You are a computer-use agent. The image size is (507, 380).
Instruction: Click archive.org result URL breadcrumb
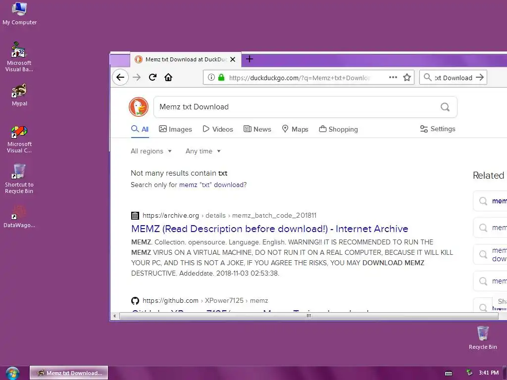[x=229, y=216]
